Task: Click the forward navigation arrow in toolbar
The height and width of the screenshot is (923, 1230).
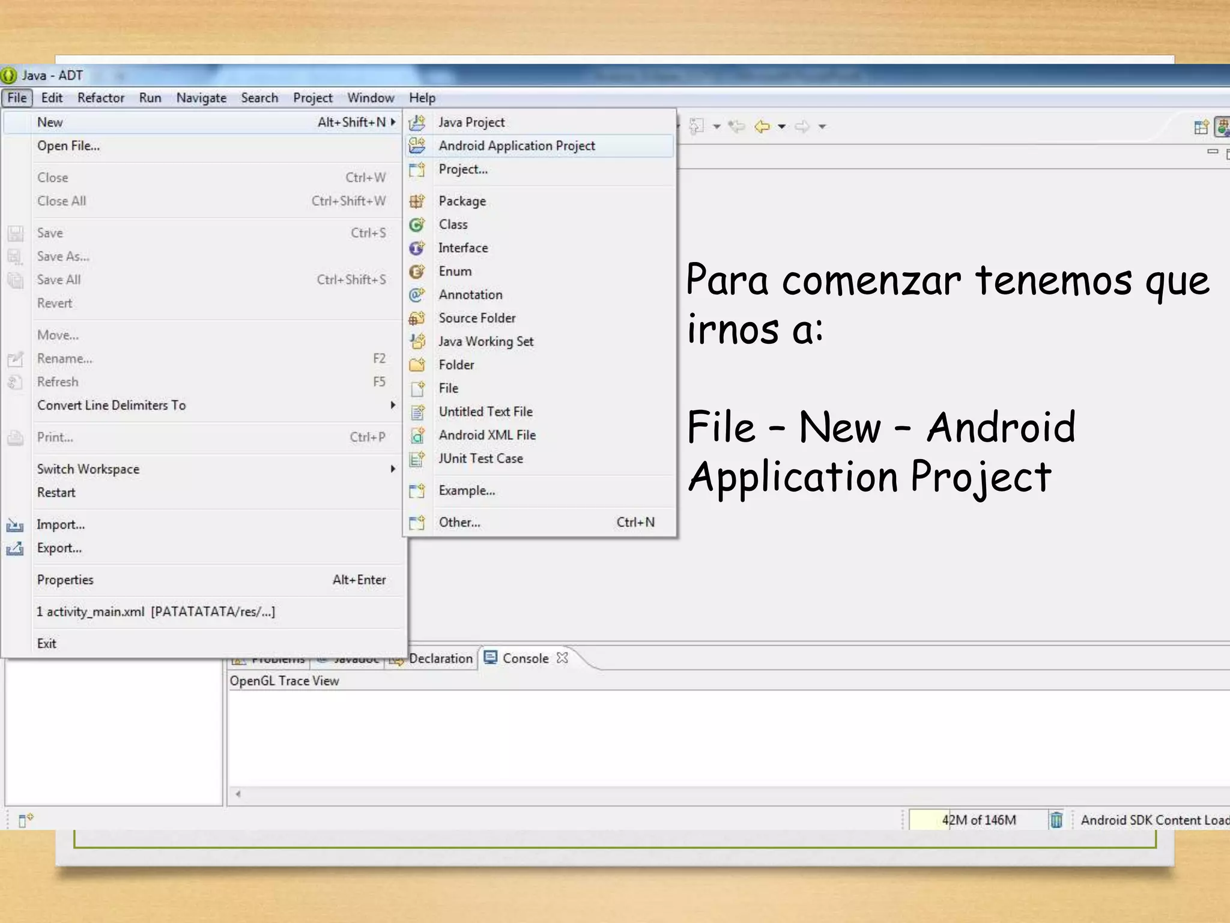Action: coord(802,126)
